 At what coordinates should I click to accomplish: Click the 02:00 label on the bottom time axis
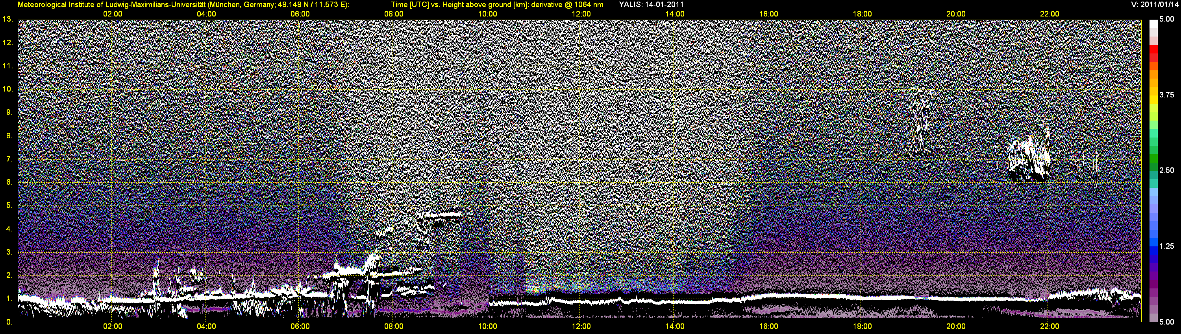pyautogui.click(x=112, y=327)
